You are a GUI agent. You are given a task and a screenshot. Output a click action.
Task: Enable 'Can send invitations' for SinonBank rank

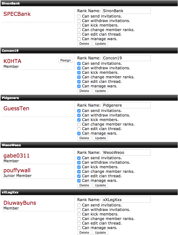coord(79,16)
